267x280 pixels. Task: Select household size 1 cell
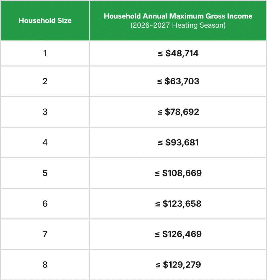45,53
